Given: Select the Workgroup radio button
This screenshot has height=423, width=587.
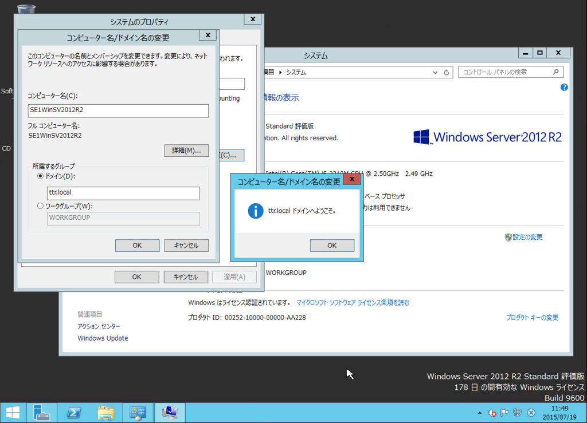Looking at the screenshot, I should tap(41, 206).
